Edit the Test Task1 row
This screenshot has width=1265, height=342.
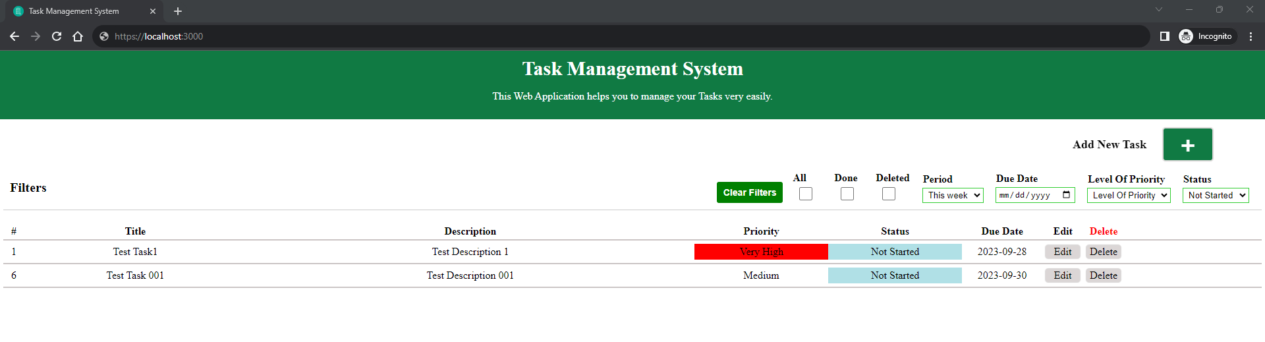(1062, 252)
